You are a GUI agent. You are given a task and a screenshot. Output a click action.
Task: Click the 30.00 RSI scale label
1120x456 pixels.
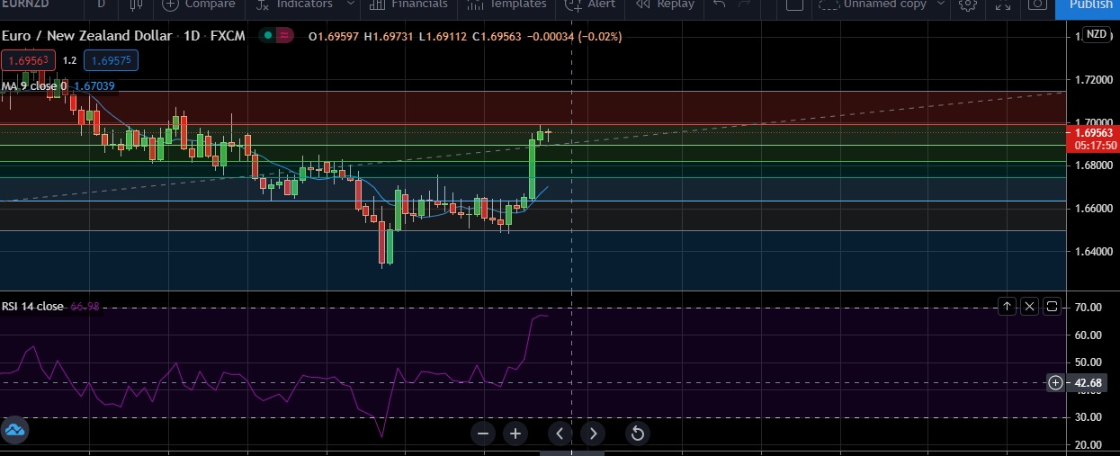[1089, 417]
